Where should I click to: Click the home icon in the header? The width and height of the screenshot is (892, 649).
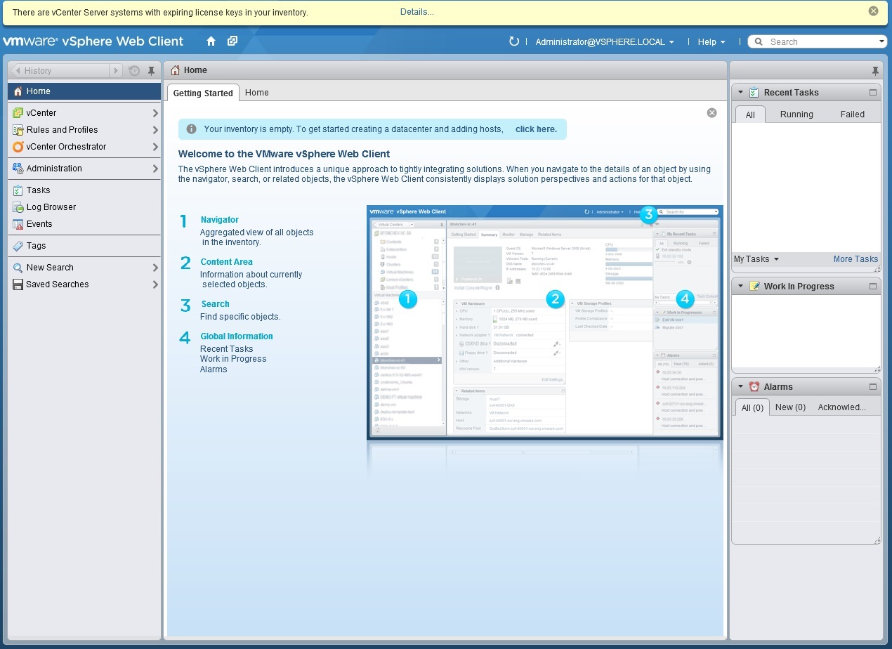click(211, 41)
